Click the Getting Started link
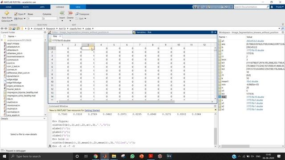 click(x=92, y=110)
